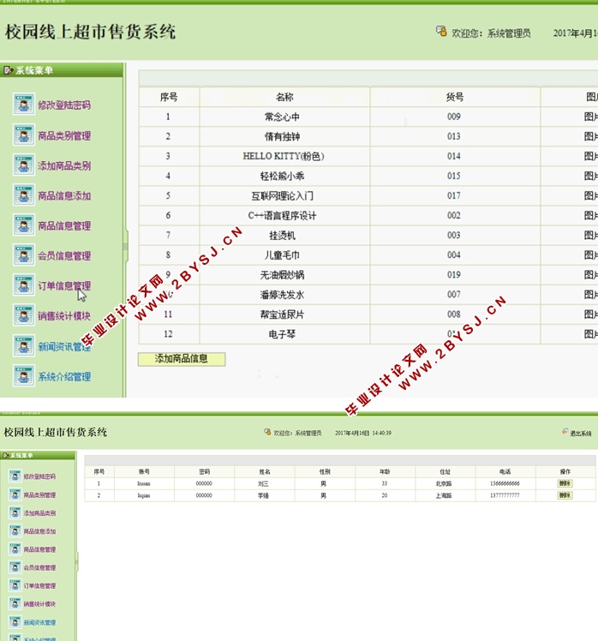
Task: Open 商品信息管理 link on the product-list screen
Action: click(x=64, y=225)
